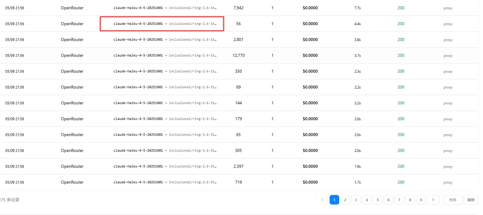The height and width of the screenshot is (215, 483).
Task: Focus the 页码 page number input
Action: [x=452, y=200]
